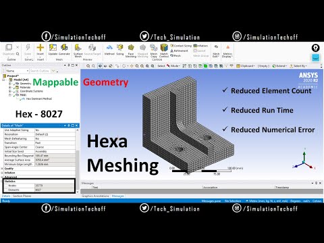324x243 pixels.
Task: Switch to the Graphics Annotations tab
Action: 95,196
